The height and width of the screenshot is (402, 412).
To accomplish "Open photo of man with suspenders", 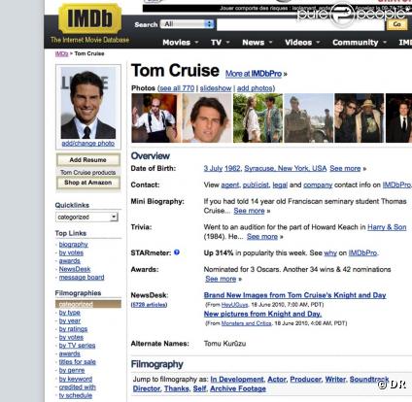I will (155, 118).
